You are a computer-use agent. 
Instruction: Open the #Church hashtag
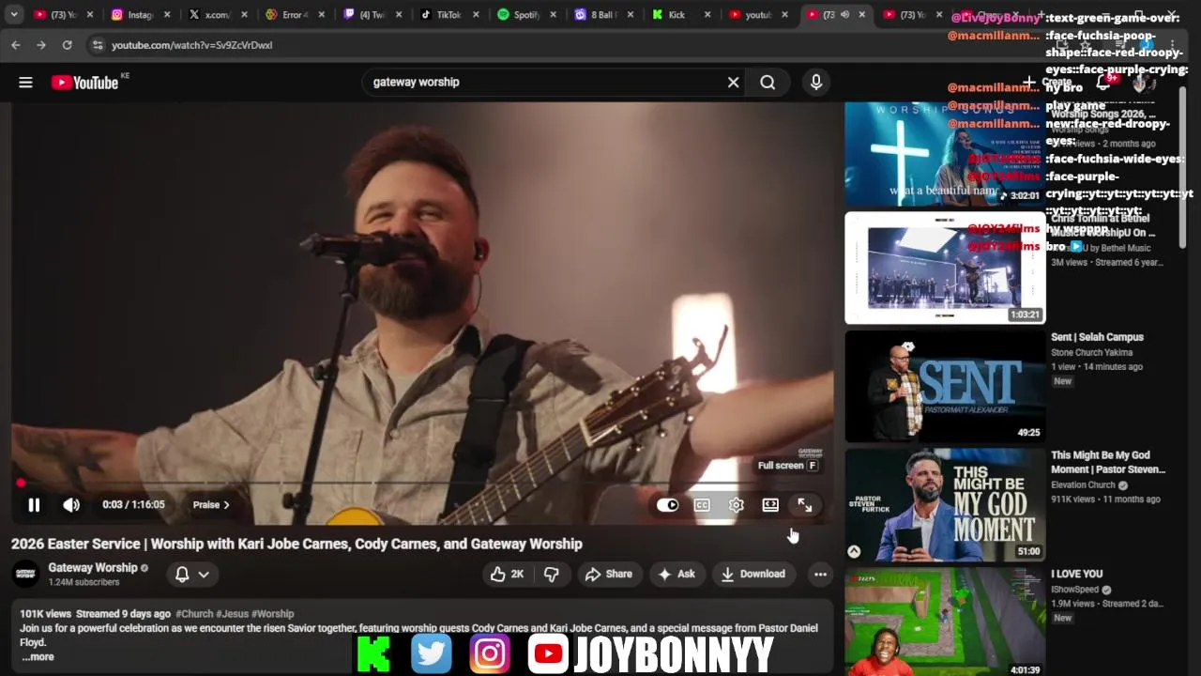(194, 614)
